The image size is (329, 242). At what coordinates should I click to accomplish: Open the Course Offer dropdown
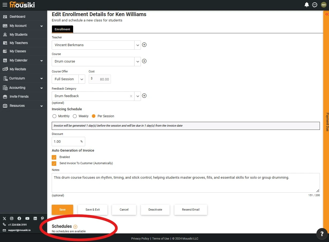82,79
